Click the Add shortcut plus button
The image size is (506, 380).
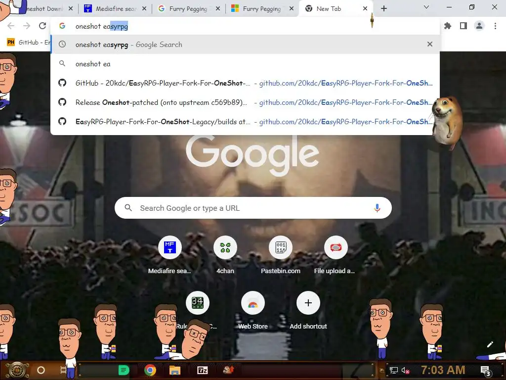click(x=308, y=303)
